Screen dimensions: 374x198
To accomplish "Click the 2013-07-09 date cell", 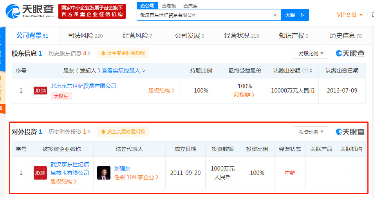I will click(x=342, y=91).
